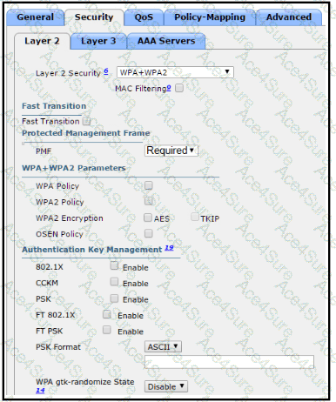Switch to the General tab
Viewport: 336px width, 402px height.
[x=35, y=17]
